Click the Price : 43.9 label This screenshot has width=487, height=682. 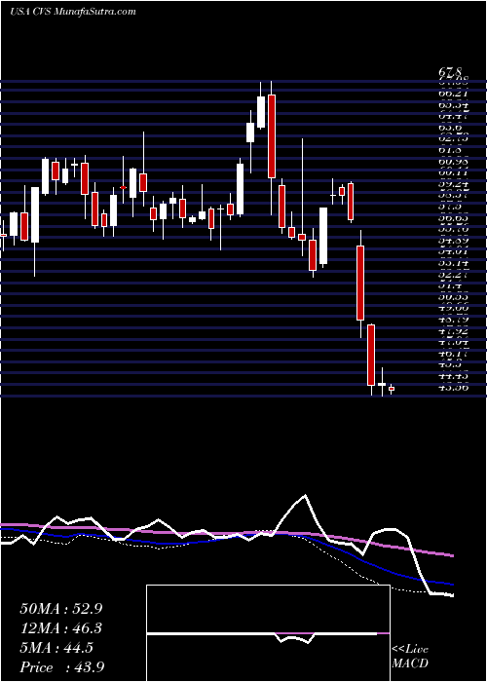61,667
